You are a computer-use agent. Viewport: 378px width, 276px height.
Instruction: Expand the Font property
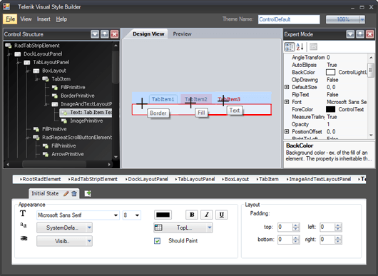click(x=287, y=102)
